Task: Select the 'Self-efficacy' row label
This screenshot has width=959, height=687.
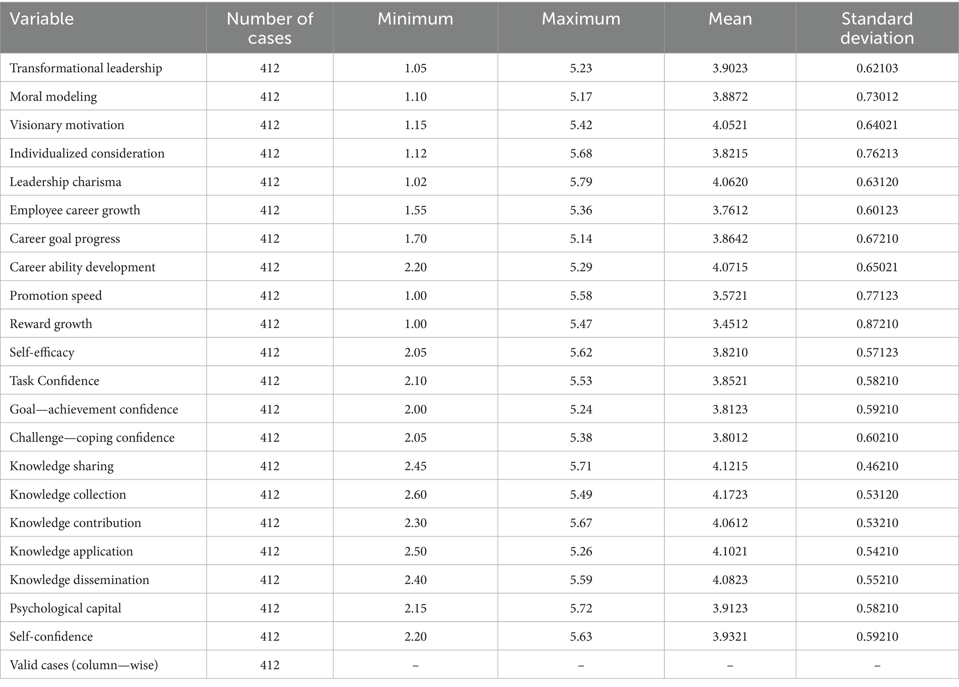Action: tap(42, 353)
